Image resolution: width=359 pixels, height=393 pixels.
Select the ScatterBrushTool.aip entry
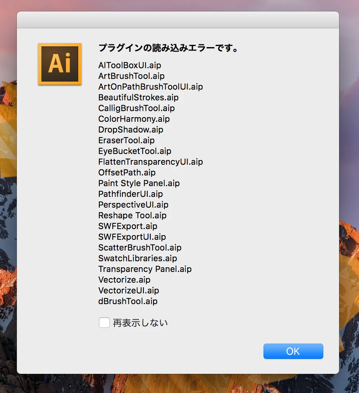140,247
